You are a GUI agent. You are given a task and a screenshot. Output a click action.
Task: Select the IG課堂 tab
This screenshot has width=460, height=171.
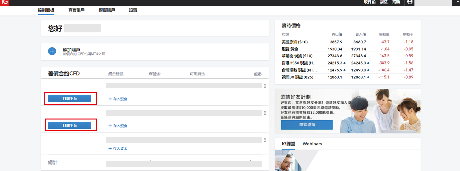[288, 144]
